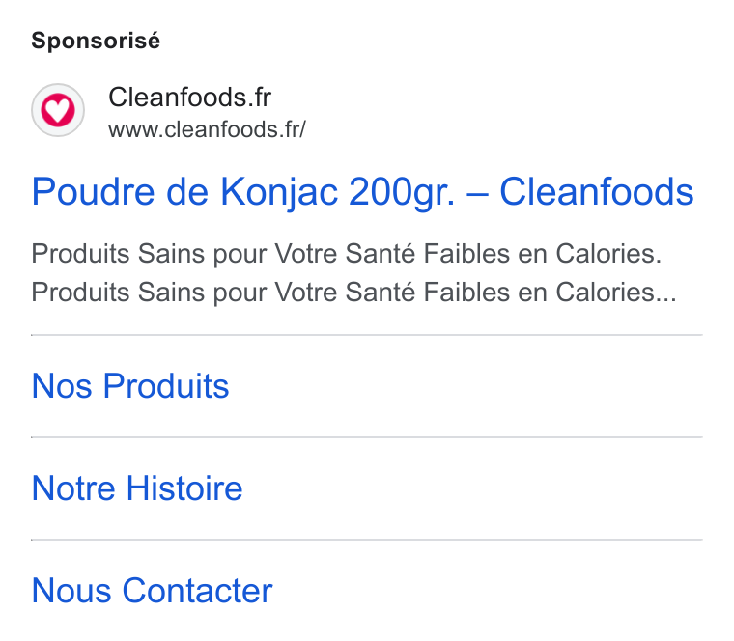Screen dimensions: 734x641
Task: Click the word Konjac in the headline
Action: (x=279, y=192)
